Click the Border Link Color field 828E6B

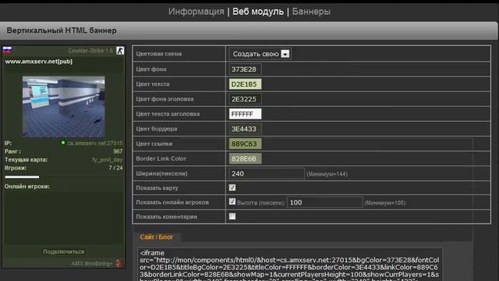245,158
